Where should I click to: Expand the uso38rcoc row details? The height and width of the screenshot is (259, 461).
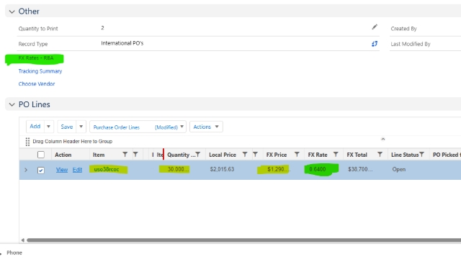pyautogui.click(x=26, y=170)
